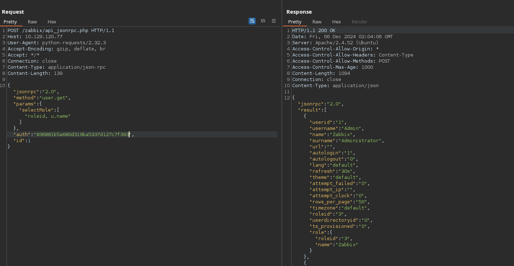Click the "method":"user.get" line
514x266 pixels.
point(42,98)
